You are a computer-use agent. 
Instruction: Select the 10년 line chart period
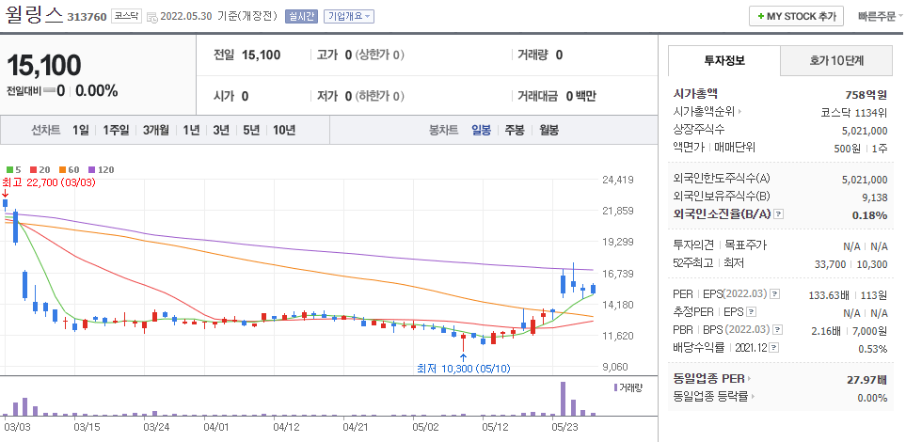click(x=284, y=130)
